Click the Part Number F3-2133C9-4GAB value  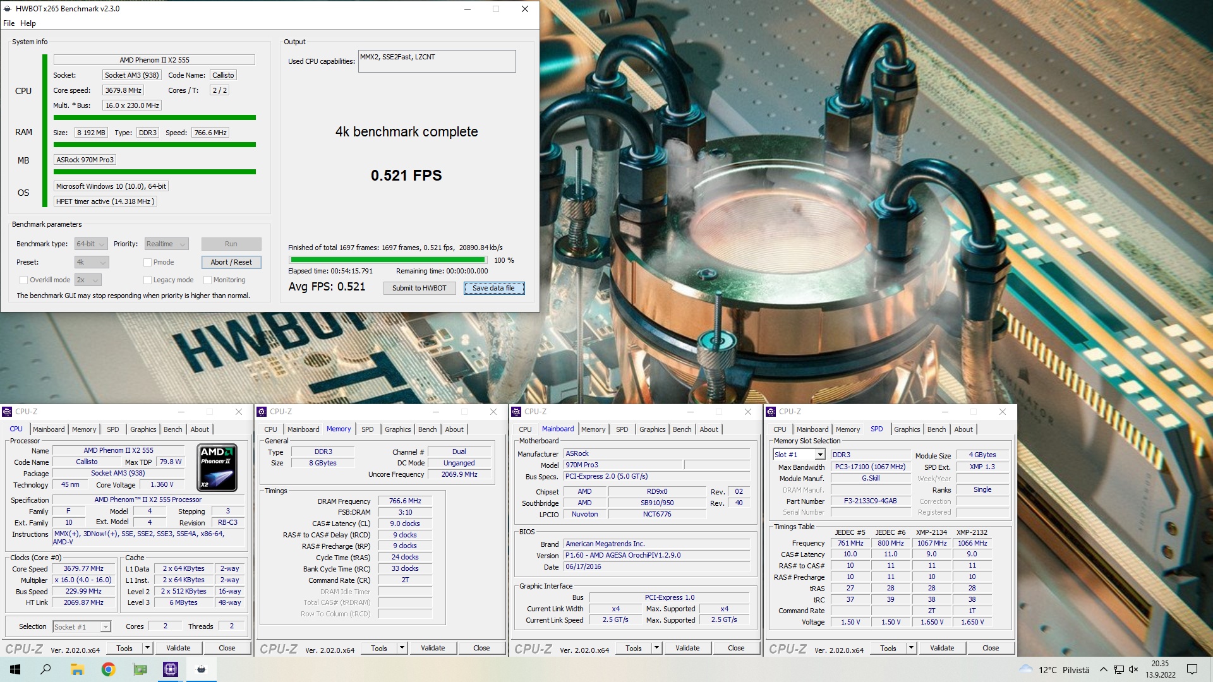pyautogui.click(x=871, y=501)
